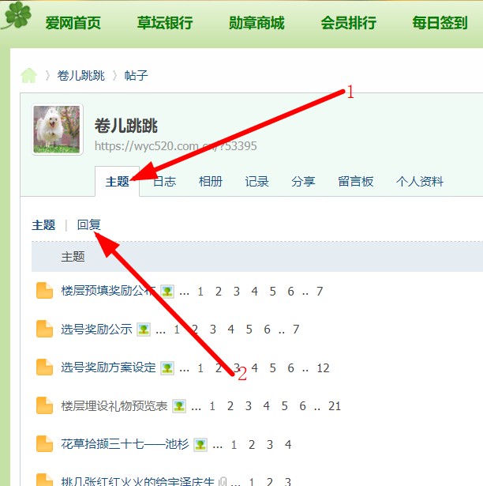Open 每日签到 in top navigation

[440, 23]
